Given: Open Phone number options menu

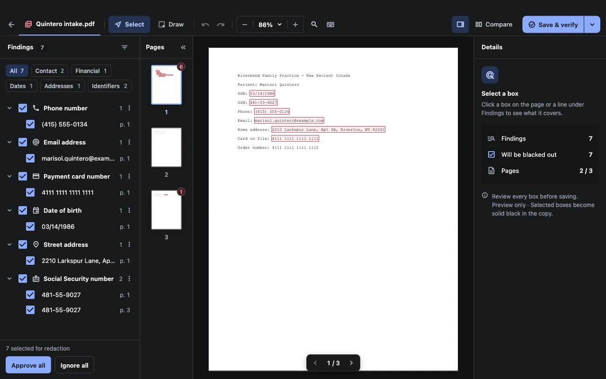Looking at the screenshot, I should click(x=129, y=108).
